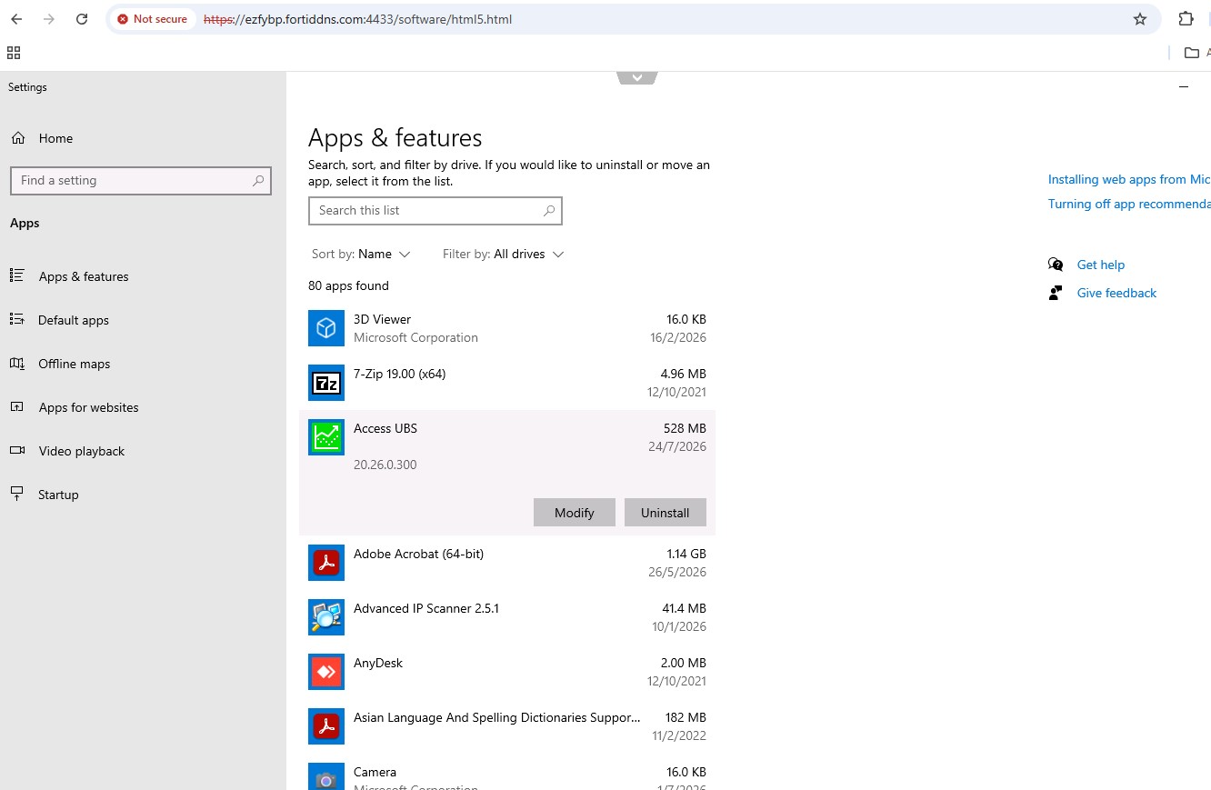This screenshot has width=1211, height=790.
Task: Click the magnifier in Search this list
Action: coord(549,210)
